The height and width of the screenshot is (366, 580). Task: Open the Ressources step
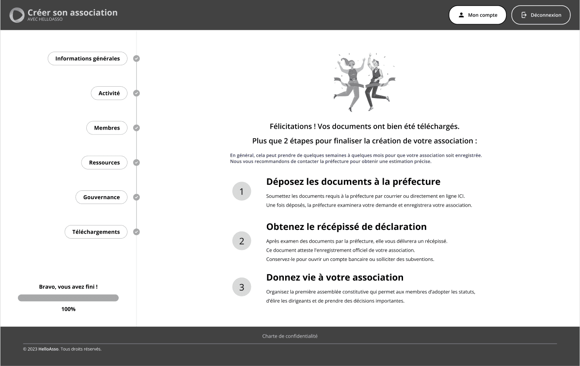(x=104, y=162)
